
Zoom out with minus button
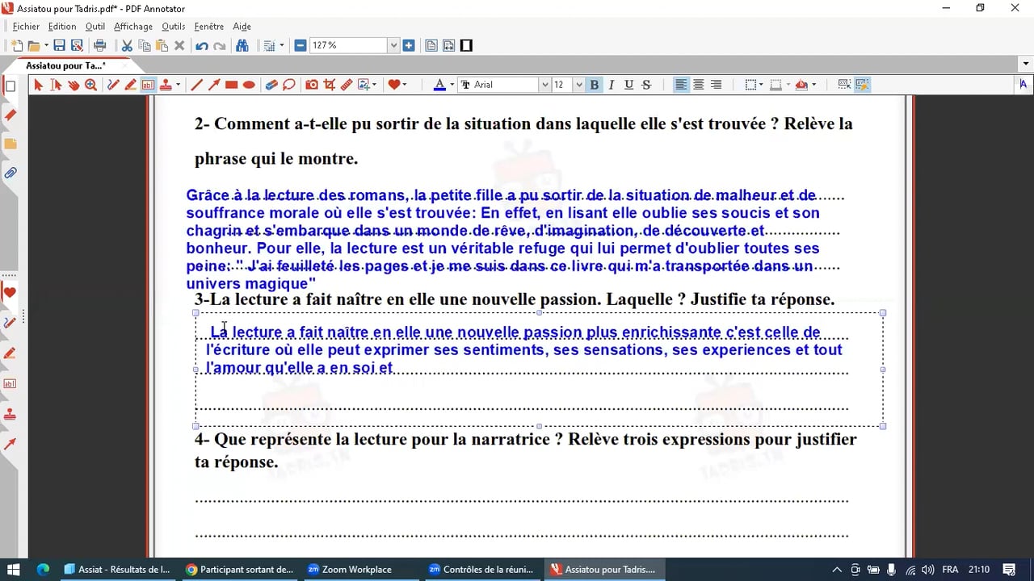click(x=301, y=46)
